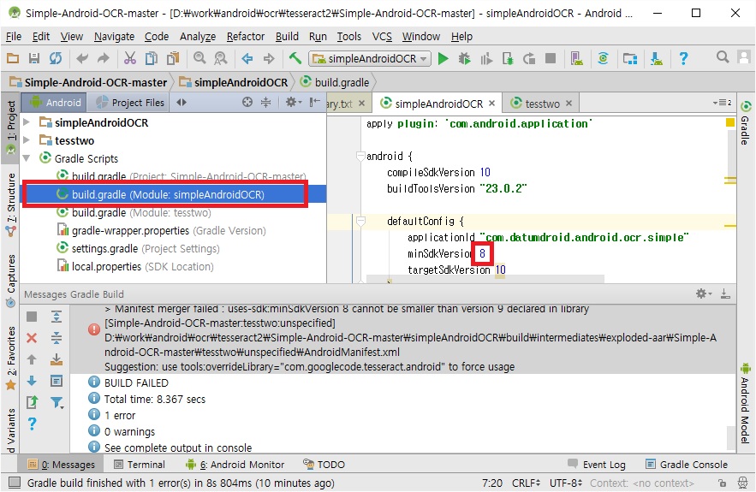Open gradle-wrapper.properties file
The width and height of the screenshot is (756, 492).
[x=161, y=230]
